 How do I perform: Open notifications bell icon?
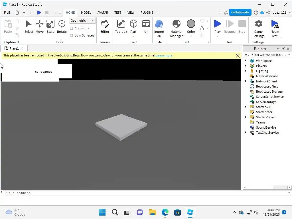pos(226,13)
